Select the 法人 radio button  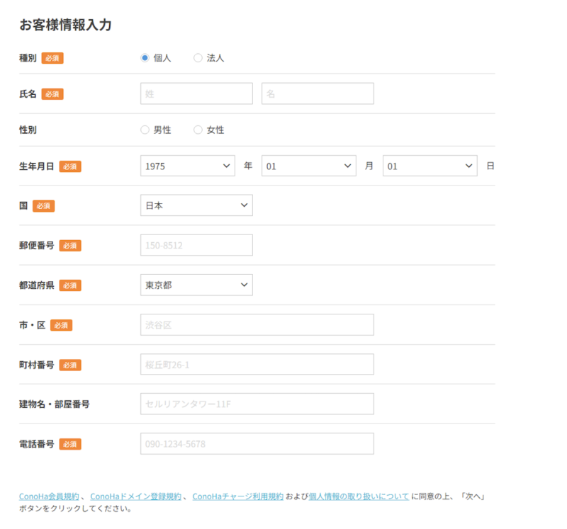click(198, 58)
